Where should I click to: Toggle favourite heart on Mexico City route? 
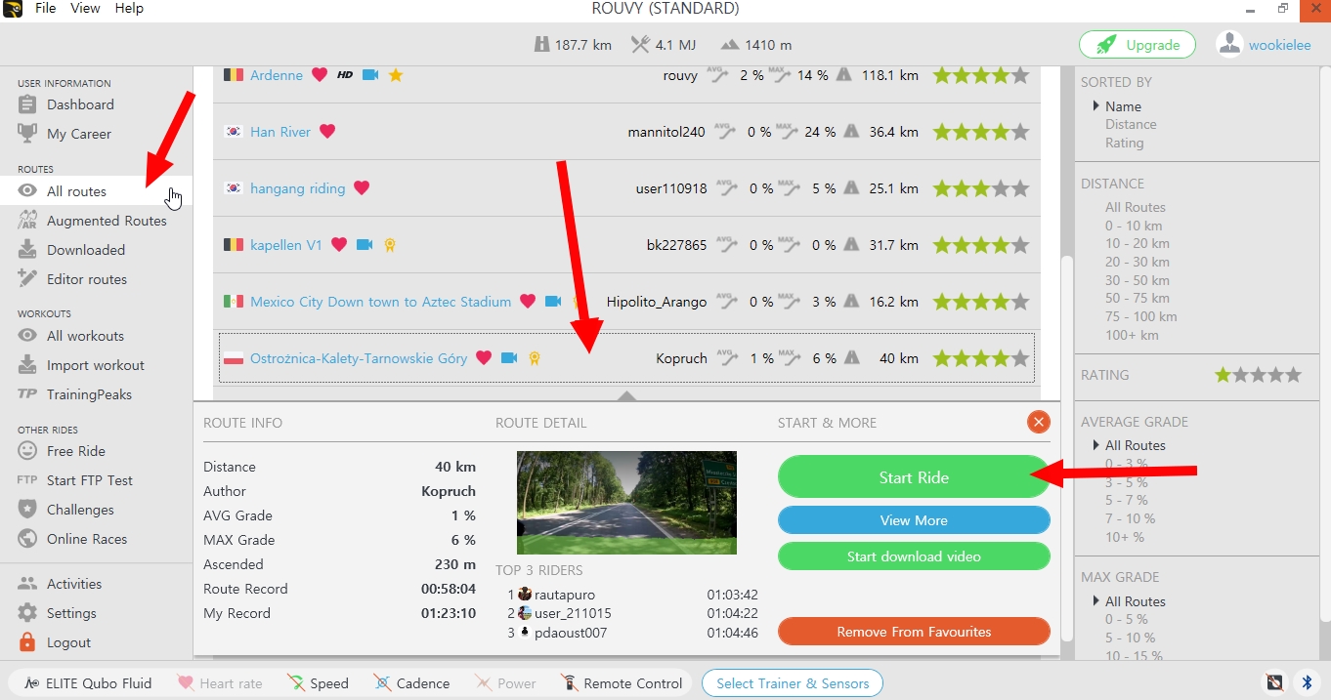pyautogui.click(x=528, y=302)
